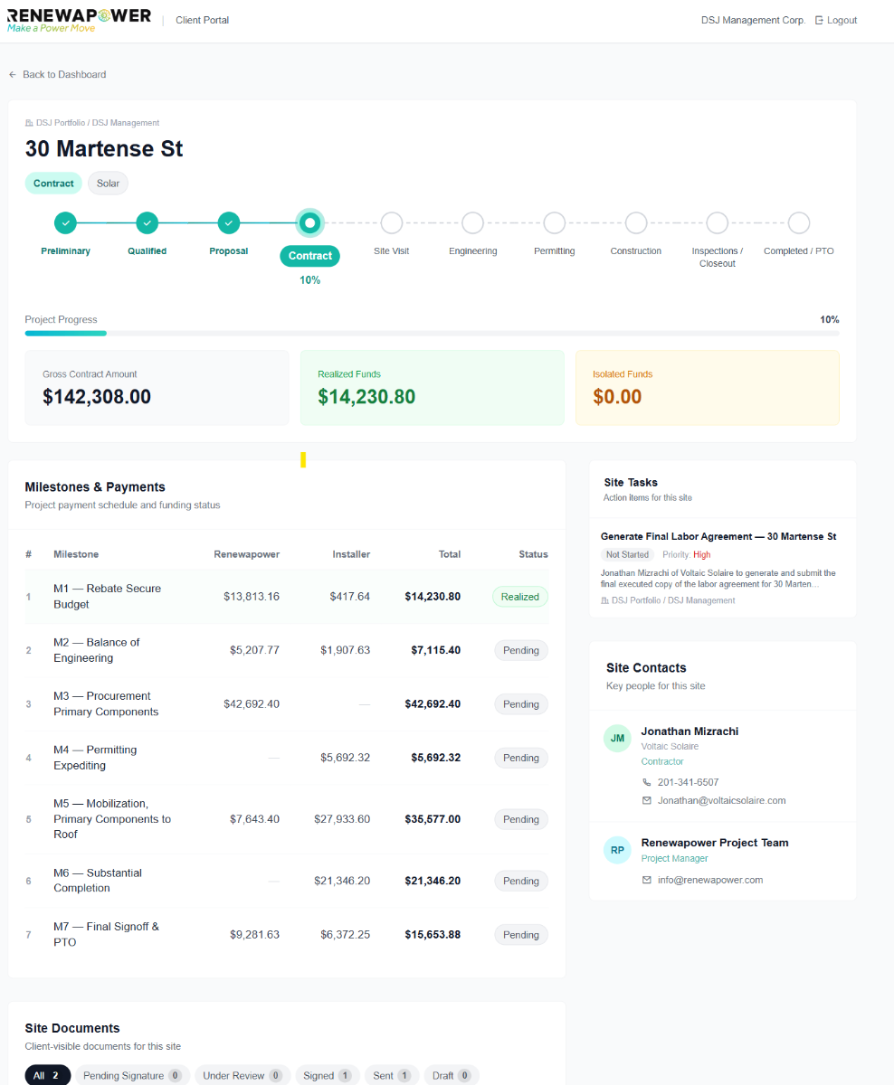Screen dimensions: 894x1085
Task: Click the Project Progress bar
Action: click(432, 333)
